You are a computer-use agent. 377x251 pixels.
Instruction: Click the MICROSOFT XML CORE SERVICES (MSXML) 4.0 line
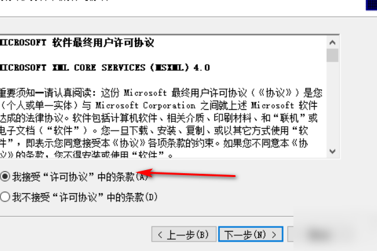click(x=105, y=68)
